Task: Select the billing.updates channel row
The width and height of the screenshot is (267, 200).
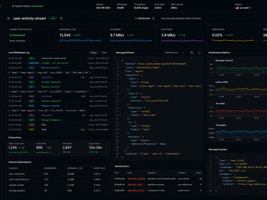Action: coord(58,191)
